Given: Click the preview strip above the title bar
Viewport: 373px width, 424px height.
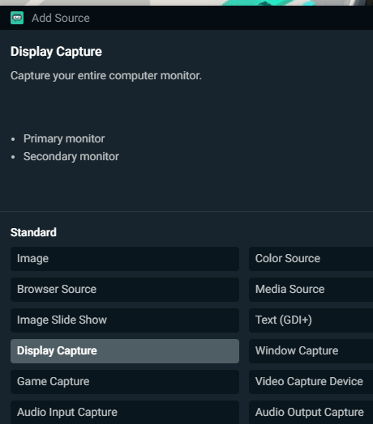Looking at the screenshot, I should point(186,2).
